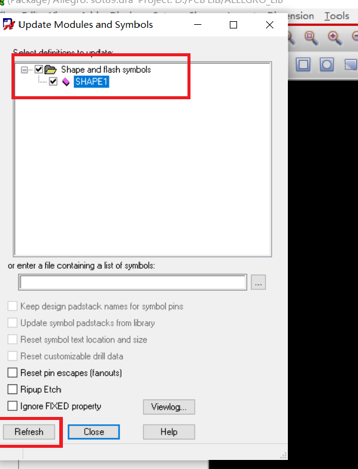Click the symbols list file input field
358x469 pixels.
(x=132, y=282)
